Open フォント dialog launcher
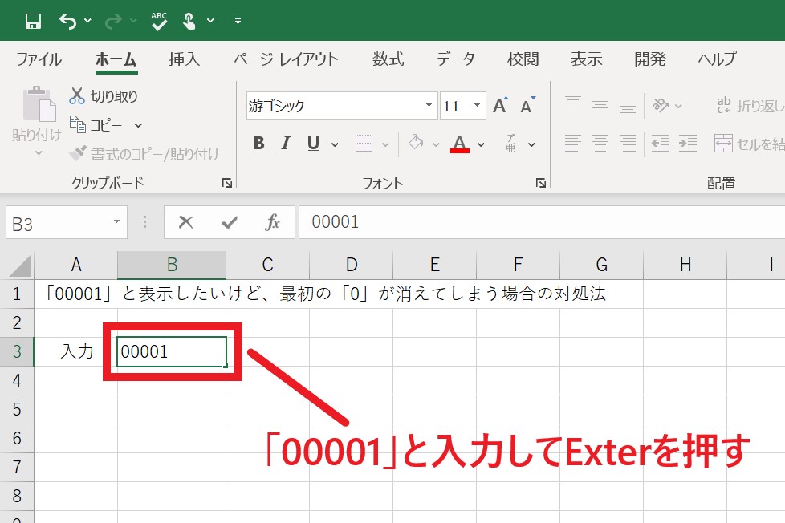Image resolution: width=785 pixels, height=523 pixels. (541, 183)
